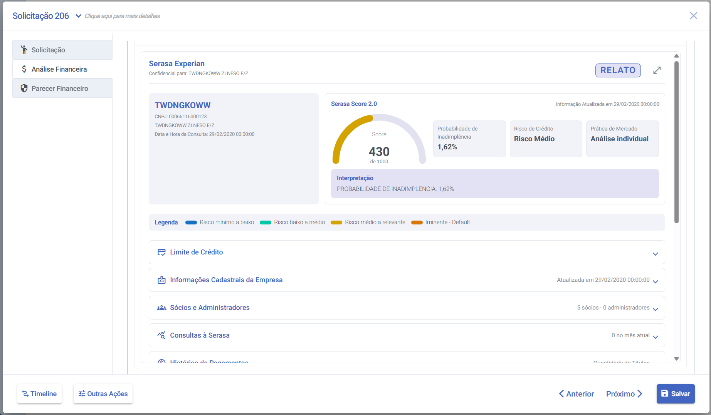Image resolution: width=711 pixels, height=415 pixels.
Task: Click the 'Análise individual' market practice card
Action: point(622,139)
